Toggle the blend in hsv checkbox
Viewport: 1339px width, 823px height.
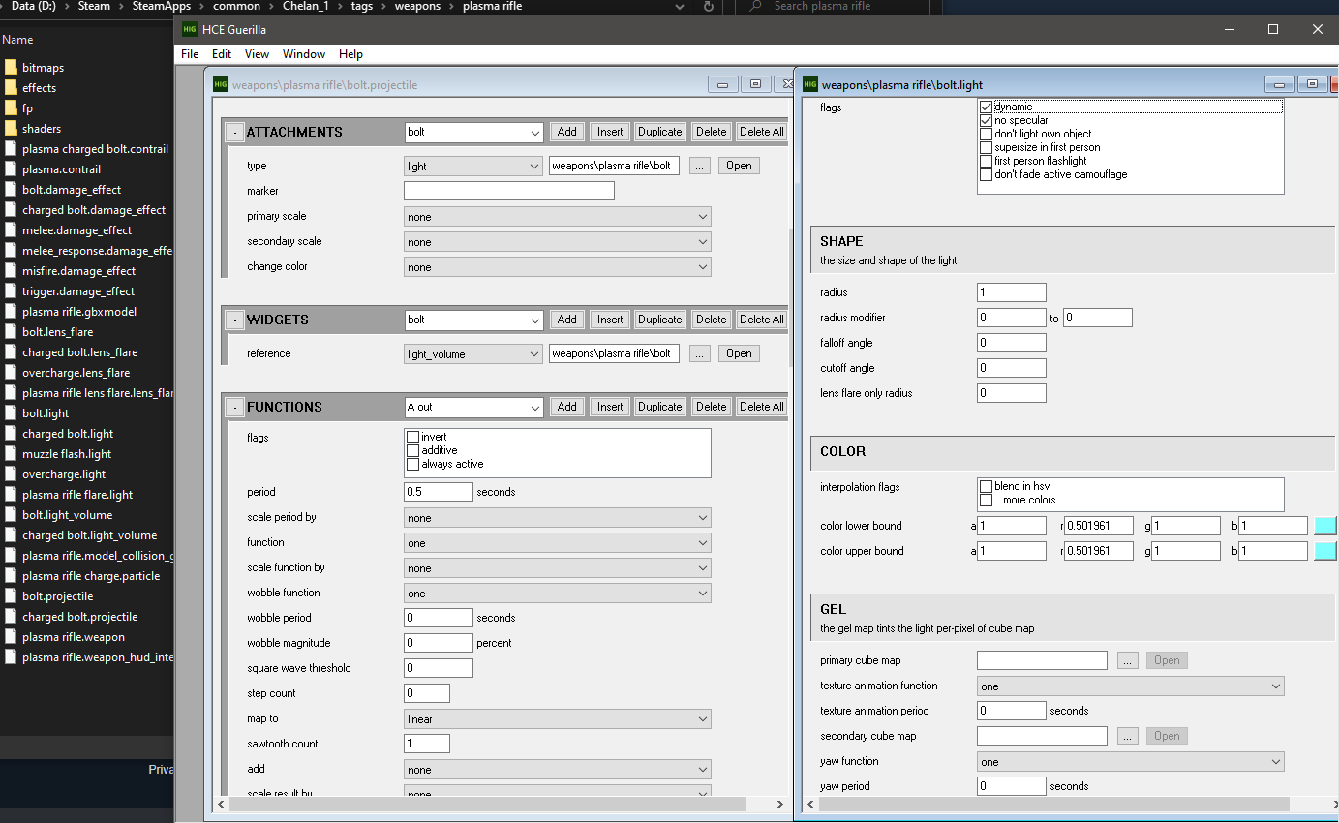pos(987,487)
